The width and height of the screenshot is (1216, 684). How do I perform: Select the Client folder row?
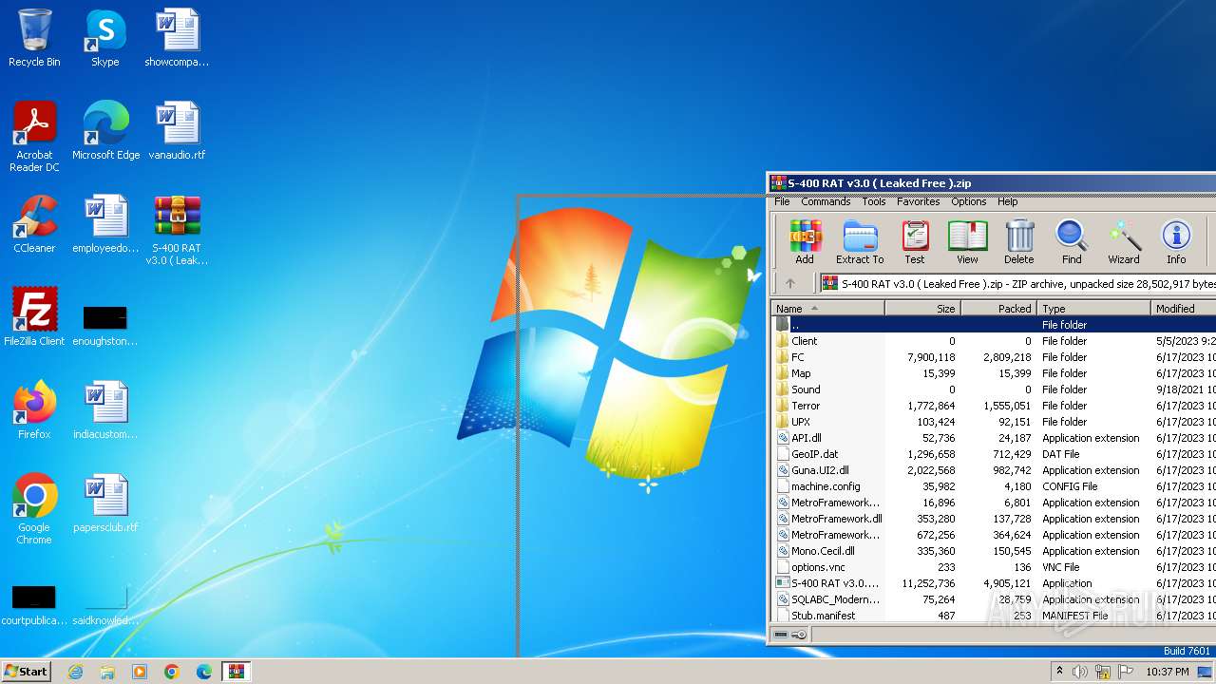click(x=994, y=341)
